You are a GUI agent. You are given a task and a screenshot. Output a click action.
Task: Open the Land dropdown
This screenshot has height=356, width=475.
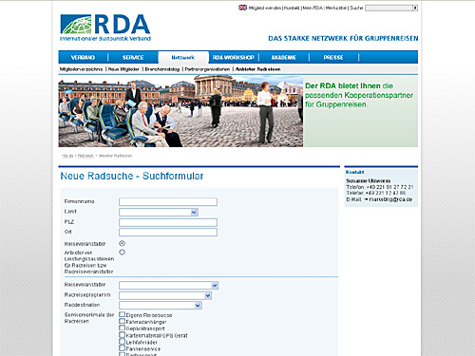click(159, 212)
